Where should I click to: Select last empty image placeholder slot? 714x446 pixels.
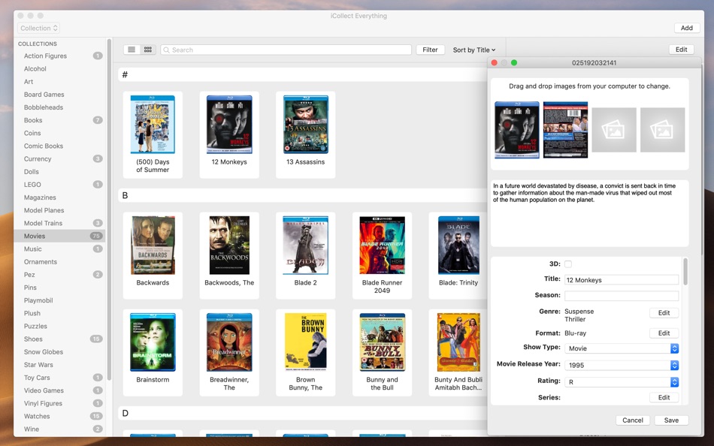tap(662, 130)
